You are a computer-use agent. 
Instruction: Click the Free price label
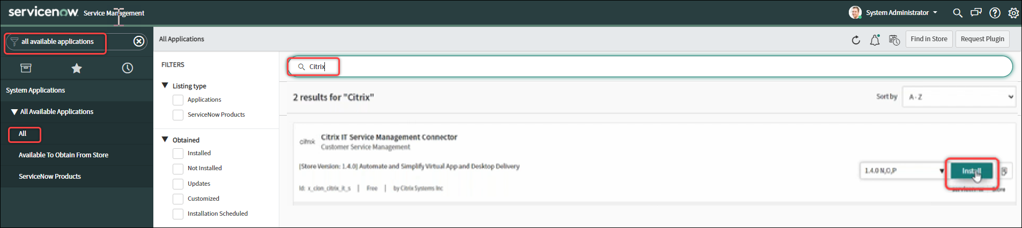point(372,188)
